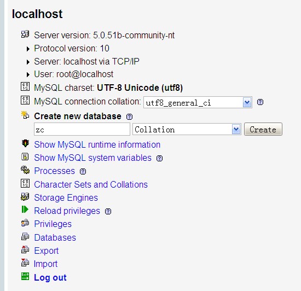Open help icon beside Create new database
This screenshot has height=291, width=301.
point(129,117)
